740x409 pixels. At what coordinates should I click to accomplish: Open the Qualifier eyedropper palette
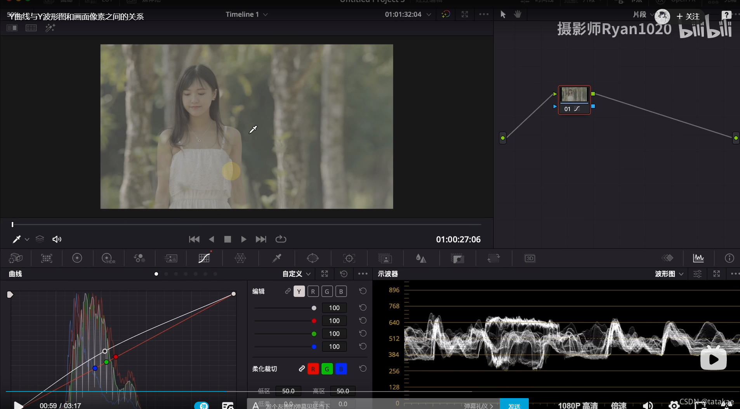coord(277,258)
